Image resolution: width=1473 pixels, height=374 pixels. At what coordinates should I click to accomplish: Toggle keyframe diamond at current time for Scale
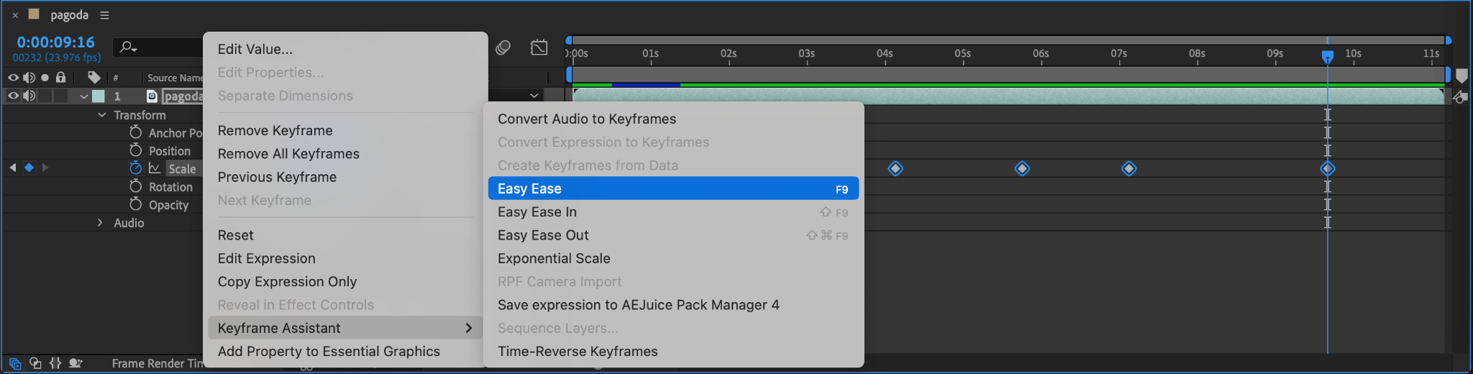[29, 168]
